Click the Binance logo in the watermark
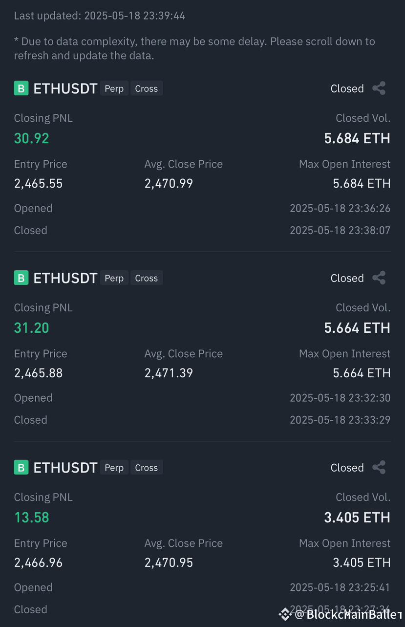405x627 pixels. tap(285, 614)
